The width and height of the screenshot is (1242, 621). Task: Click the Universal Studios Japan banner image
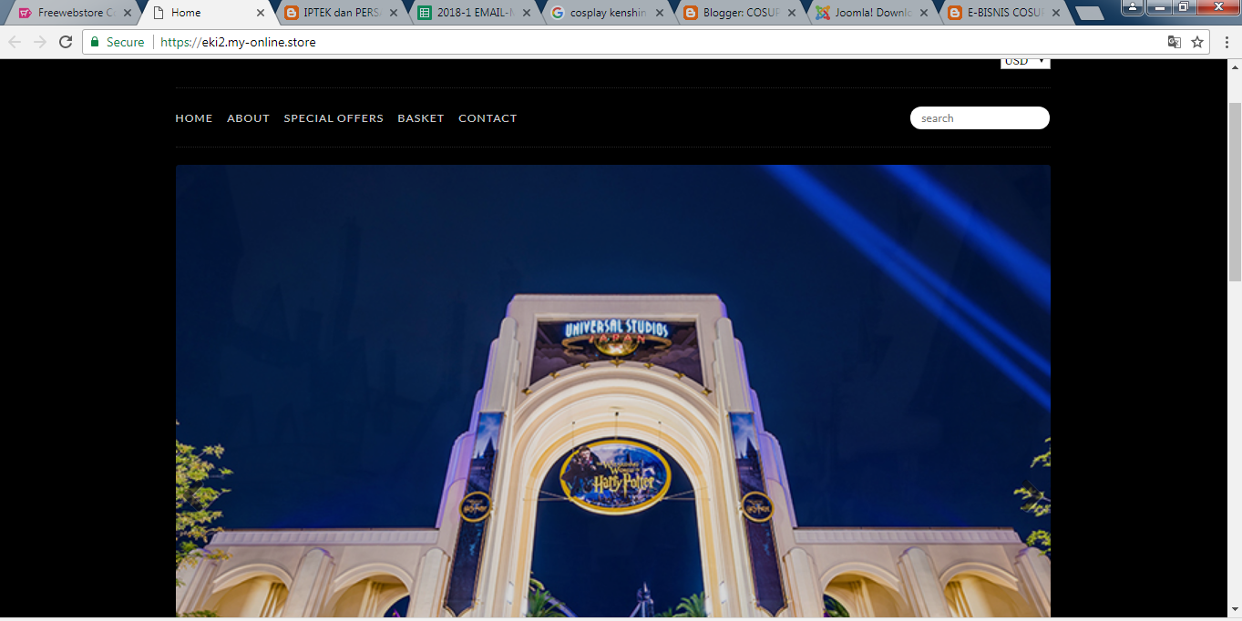[612, 392]
